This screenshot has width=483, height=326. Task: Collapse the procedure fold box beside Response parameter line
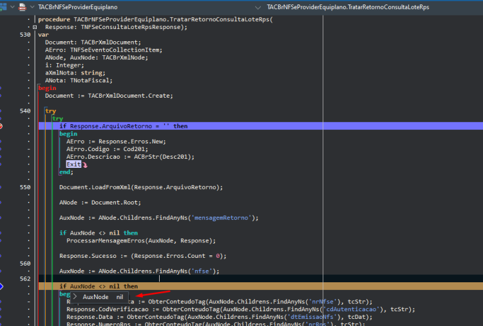(35, 27)
